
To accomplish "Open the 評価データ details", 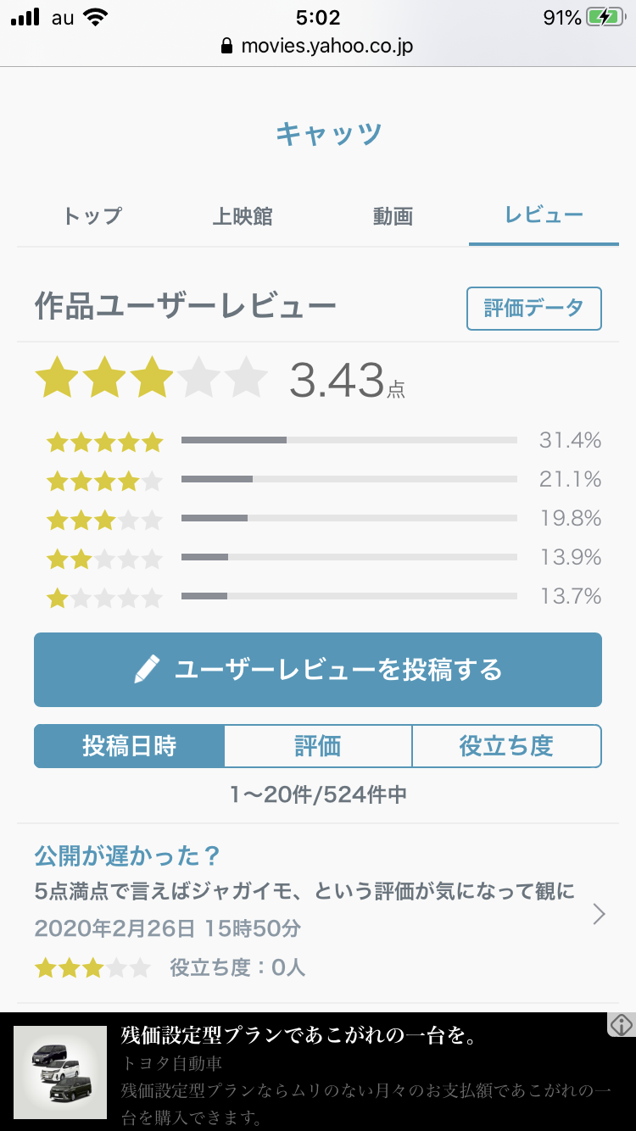I will point(533,309).
